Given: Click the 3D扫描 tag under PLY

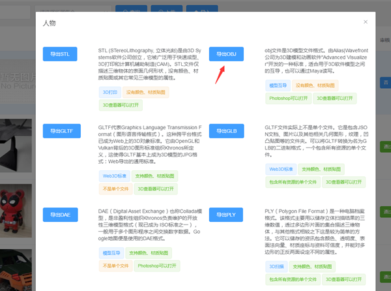Looking at the screenshot, I should tap(276, 266).
